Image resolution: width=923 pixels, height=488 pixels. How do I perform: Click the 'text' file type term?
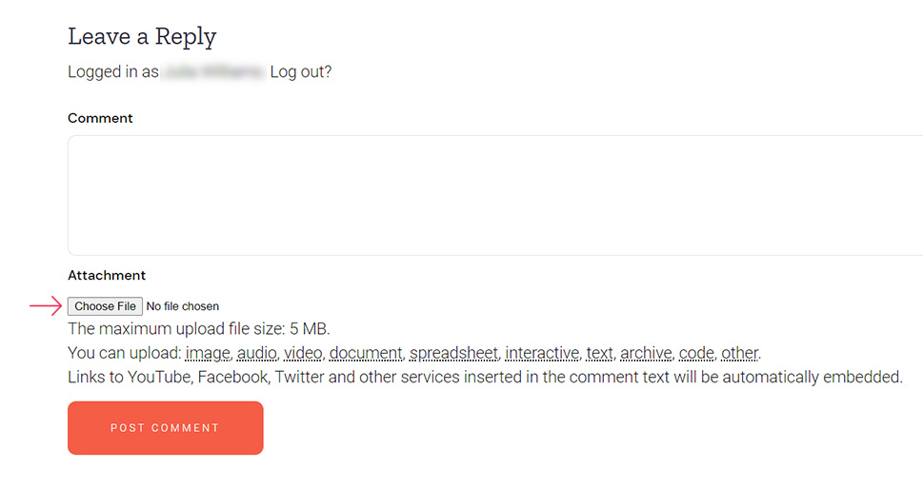pyautogui.click(x=599, y=353)
